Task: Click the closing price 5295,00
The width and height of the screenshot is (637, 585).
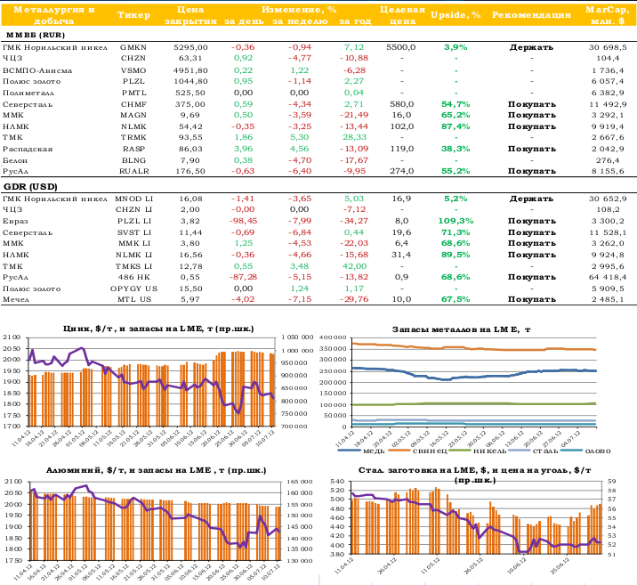Action: pyautogui.click(x=190, y=47)
